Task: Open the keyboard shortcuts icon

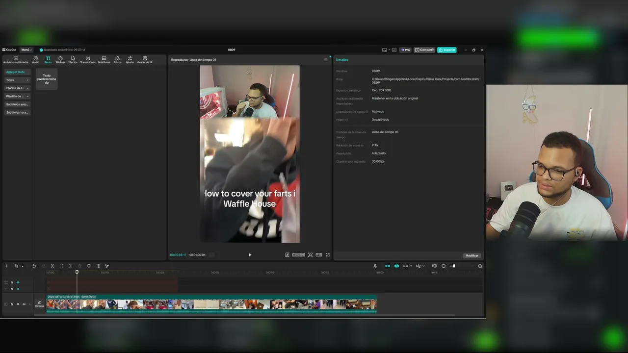Action: (394, 50)
